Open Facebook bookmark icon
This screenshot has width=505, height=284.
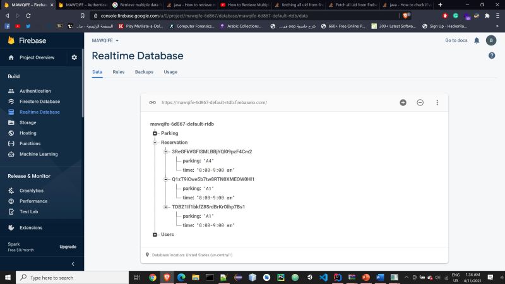7,26
